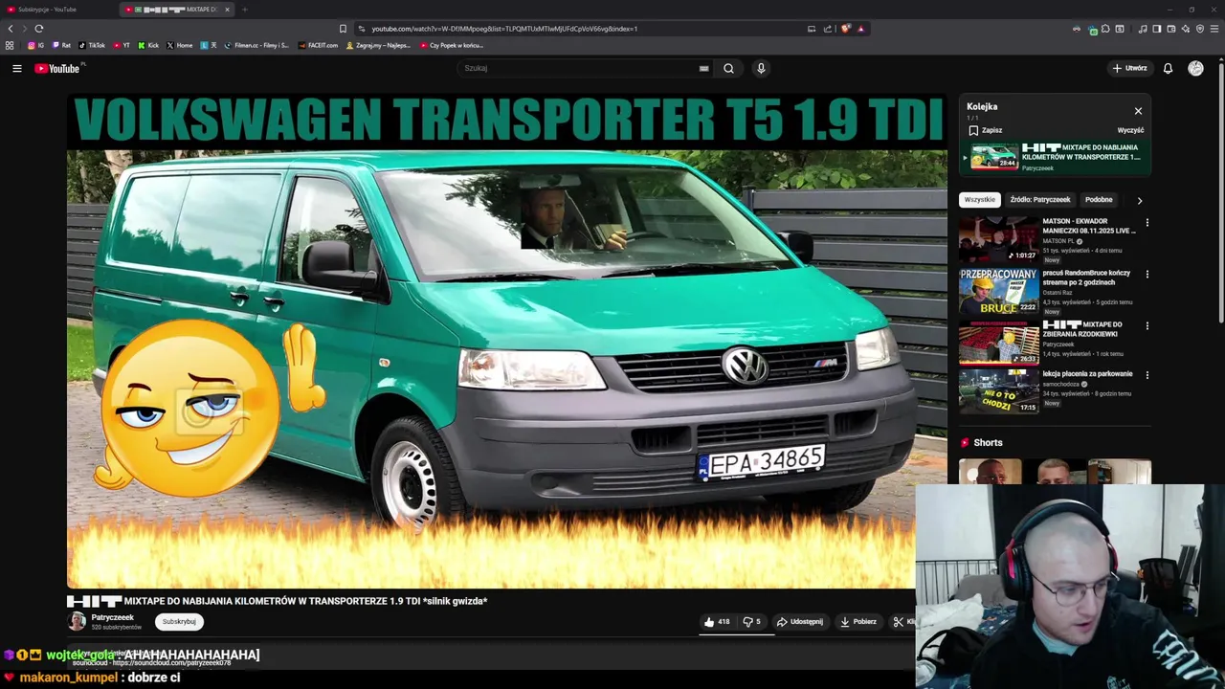1225x689 pixels.
Task: Open a new browser tab
Action: [x=245, y=10]
